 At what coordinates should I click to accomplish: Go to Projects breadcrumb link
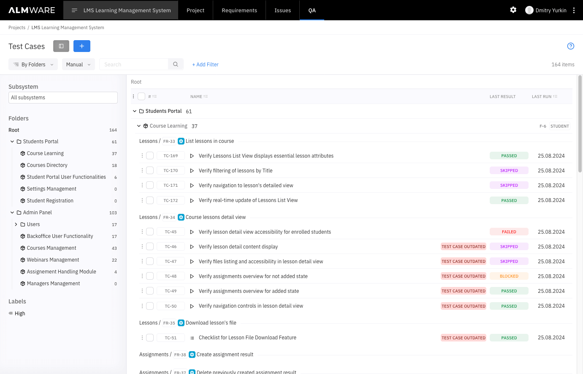(x=17, y=27)
